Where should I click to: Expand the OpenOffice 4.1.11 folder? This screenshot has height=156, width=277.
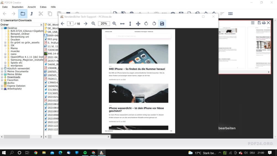coord(5,57)
